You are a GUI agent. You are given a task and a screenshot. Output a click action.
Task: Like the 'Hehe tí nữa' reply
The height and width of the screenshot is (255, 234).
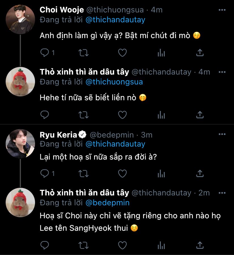122,115
